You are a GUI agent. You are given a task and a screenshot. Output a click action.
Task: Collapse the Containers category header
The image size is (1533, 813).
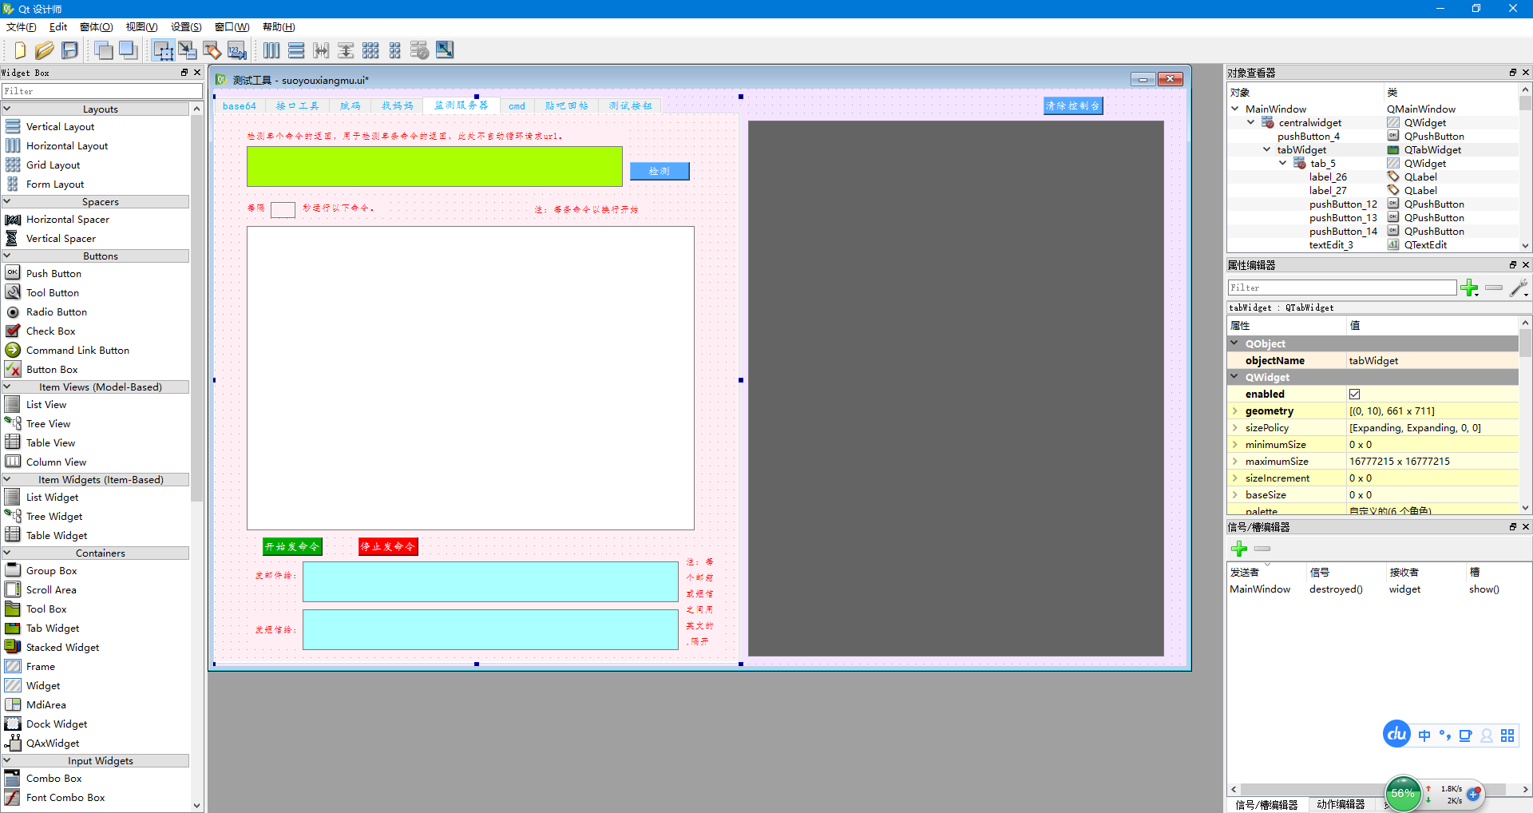tap(7, 553)
